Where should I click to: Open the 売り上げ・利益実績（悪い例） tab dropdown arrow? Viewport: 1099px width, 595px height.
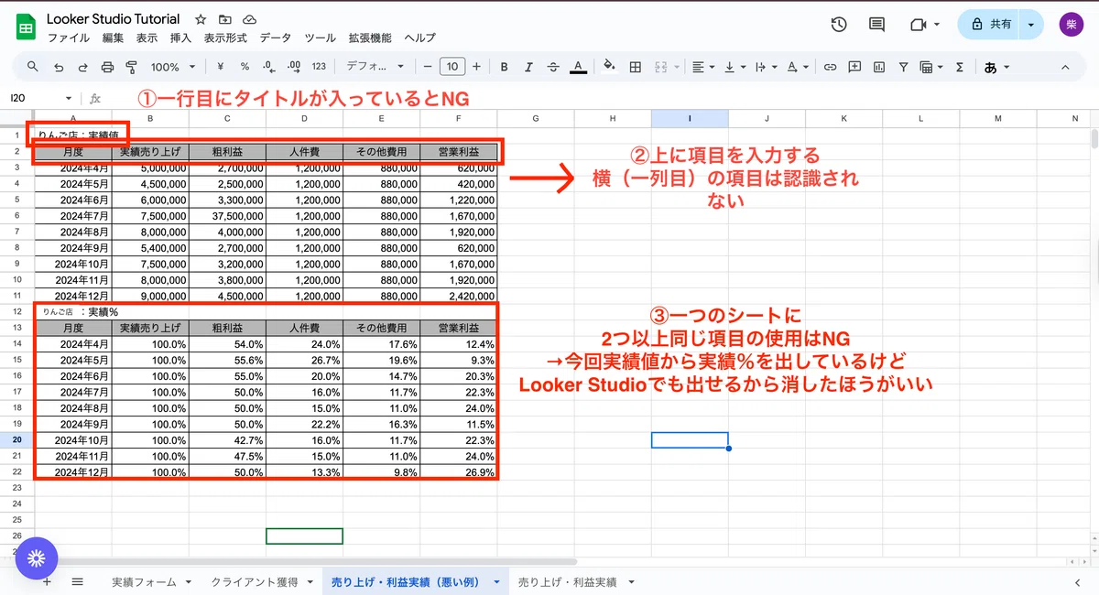coord(496,582)
